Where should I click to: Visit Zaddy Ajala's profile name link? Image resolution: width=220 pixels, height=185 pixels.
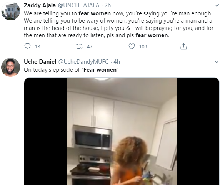click(40, 5)
